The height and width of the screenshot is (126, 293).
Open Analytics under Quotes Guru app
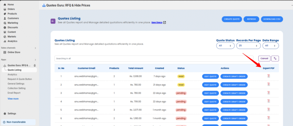click(12, 74)
